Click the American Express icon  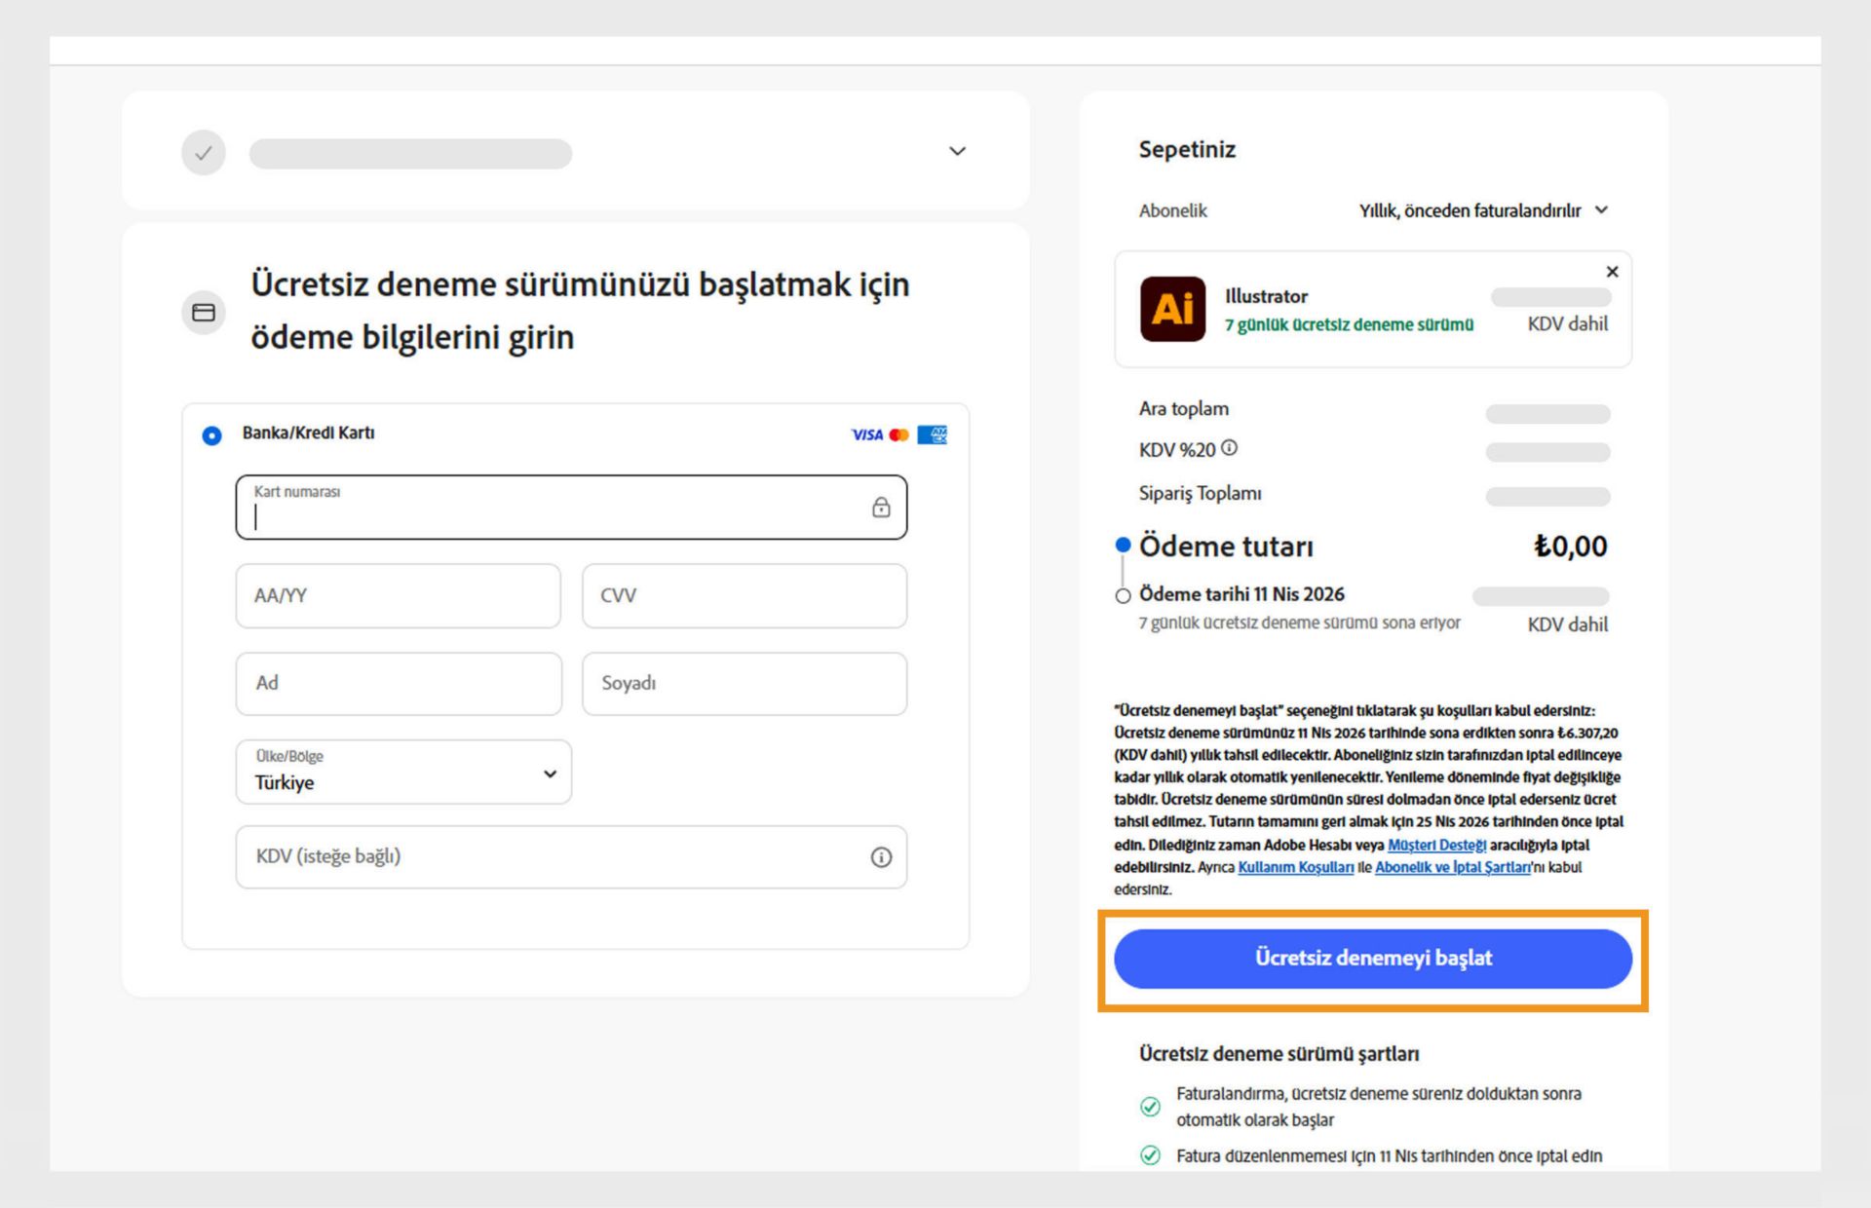(x=933, y=434)
